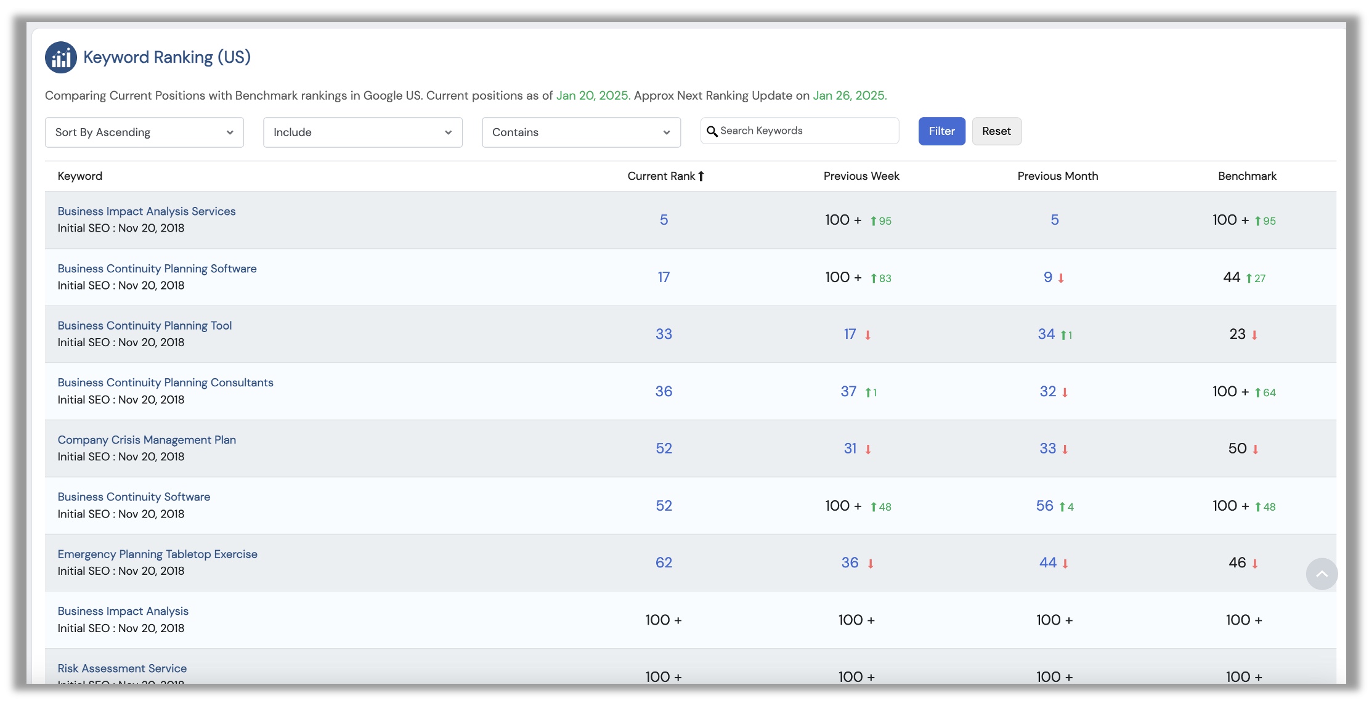Click previous month 44 for Emergency Planning Tabletop Exercise
This screenshot has height=706, width=1369.
1047,562
